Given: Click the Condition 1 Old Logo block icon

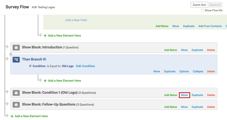Looking at the screenshot, I should click(16, 93).
